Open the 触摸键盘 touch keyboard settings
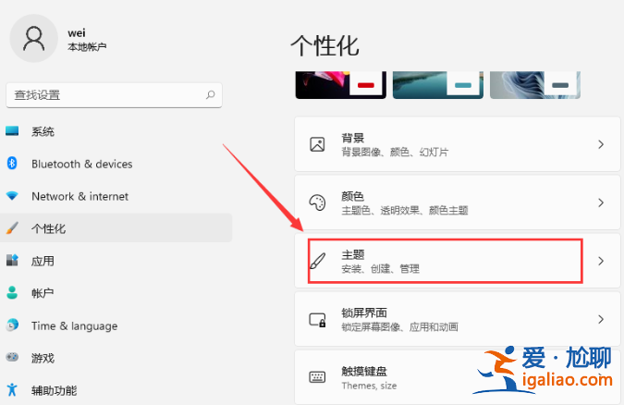 tap(458, 377)
